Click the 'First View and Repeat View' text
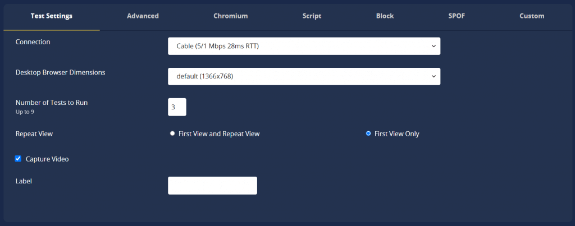Image resolution: width=575 pixels, height=226 pixels. [x=219, y=134]
